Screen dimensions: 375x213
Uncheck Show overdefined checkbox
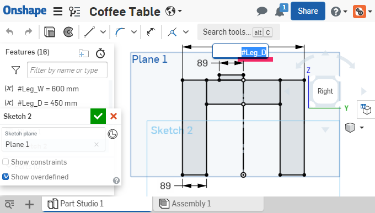[6, 177]
